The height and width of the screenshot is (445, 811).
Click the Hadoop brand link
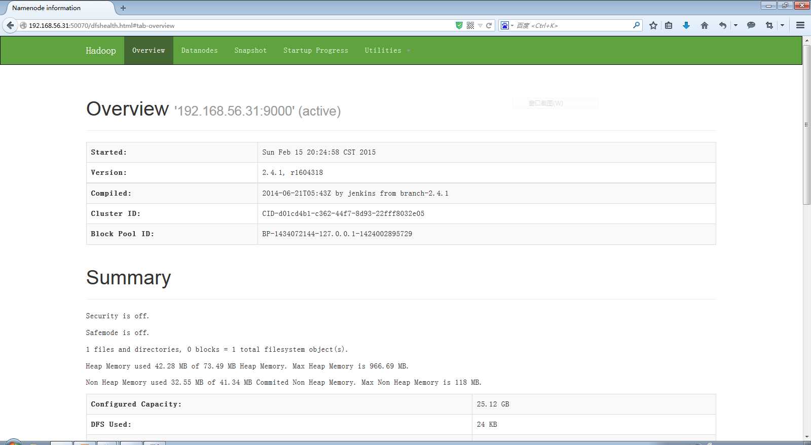pos(101,51)
